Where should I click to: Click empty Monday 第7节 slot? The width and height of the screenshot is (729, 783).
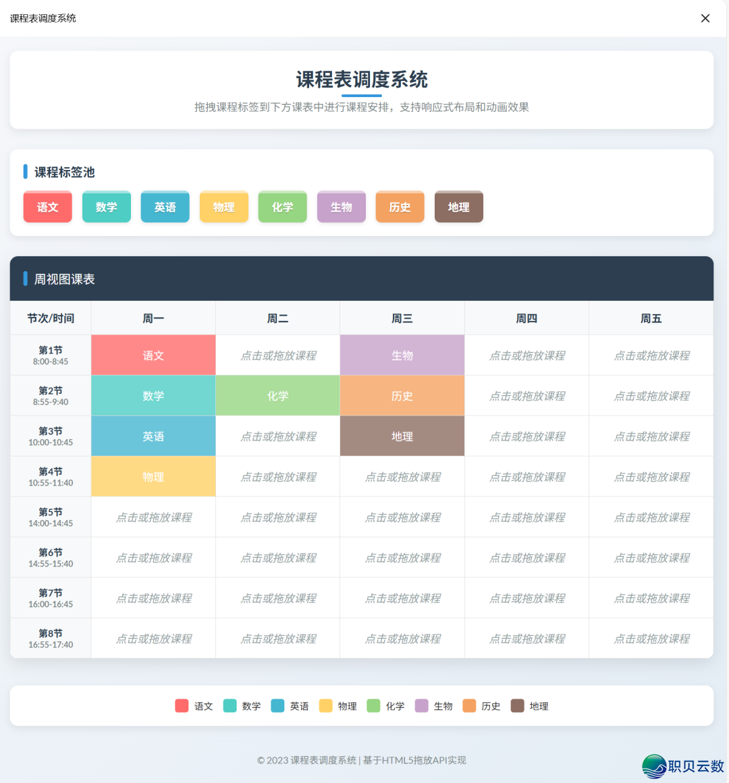[x=153, y=598]
